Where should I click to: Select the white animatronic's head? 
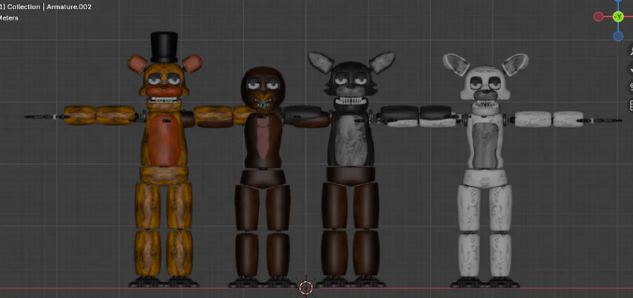point(485,85)
